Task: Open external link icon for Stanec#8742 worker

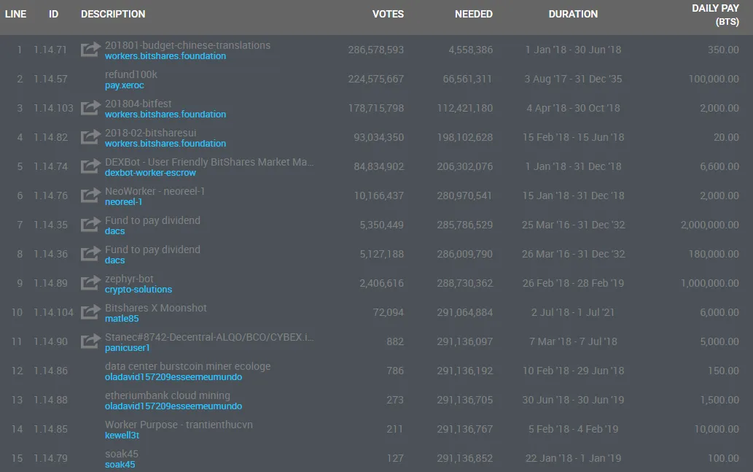Action: coord(91,341)
